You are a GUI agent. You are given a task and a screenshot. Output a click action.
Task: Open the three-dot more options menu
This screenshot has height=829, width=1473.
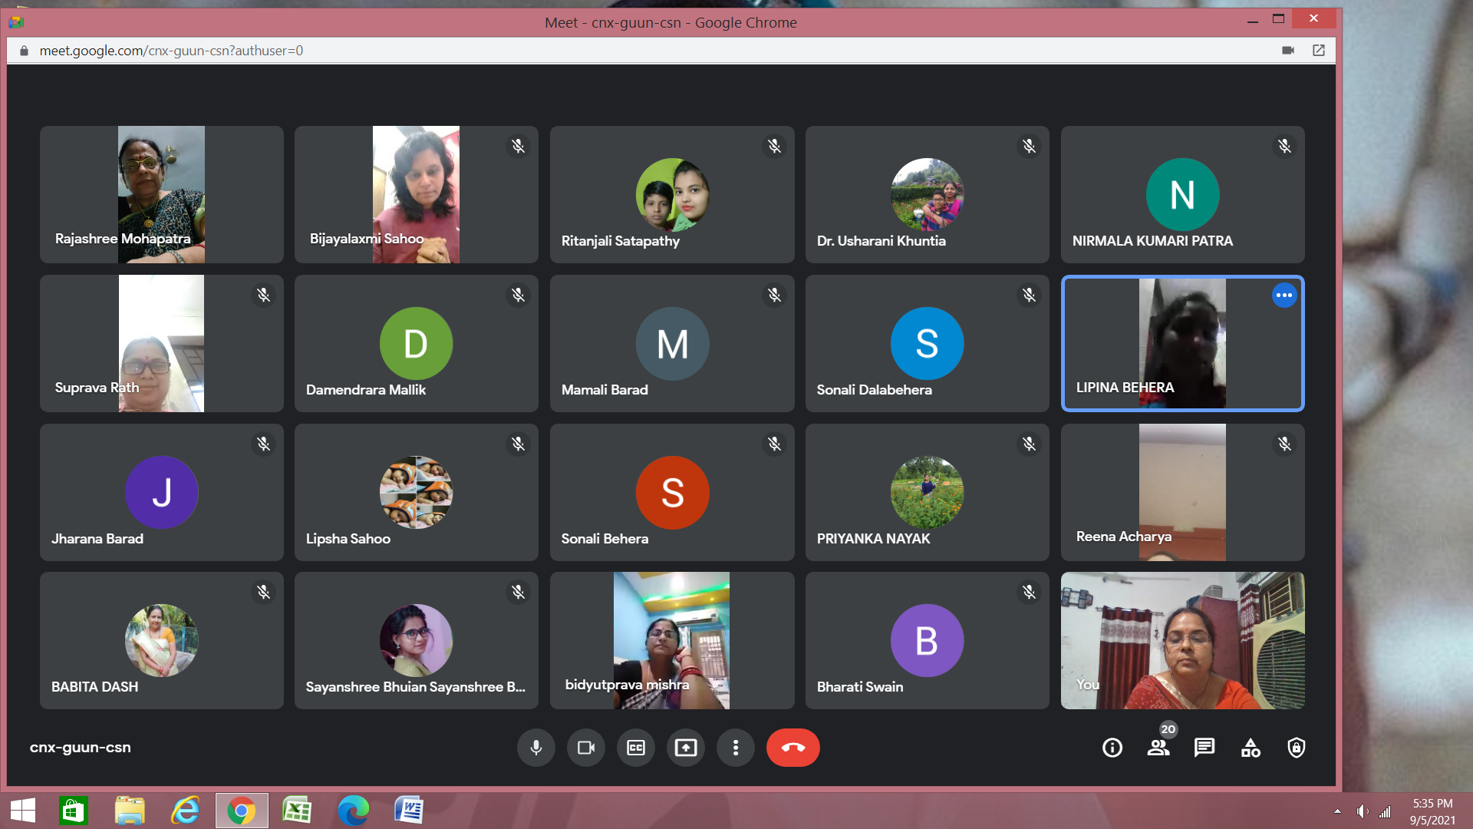tap(736, 748)
